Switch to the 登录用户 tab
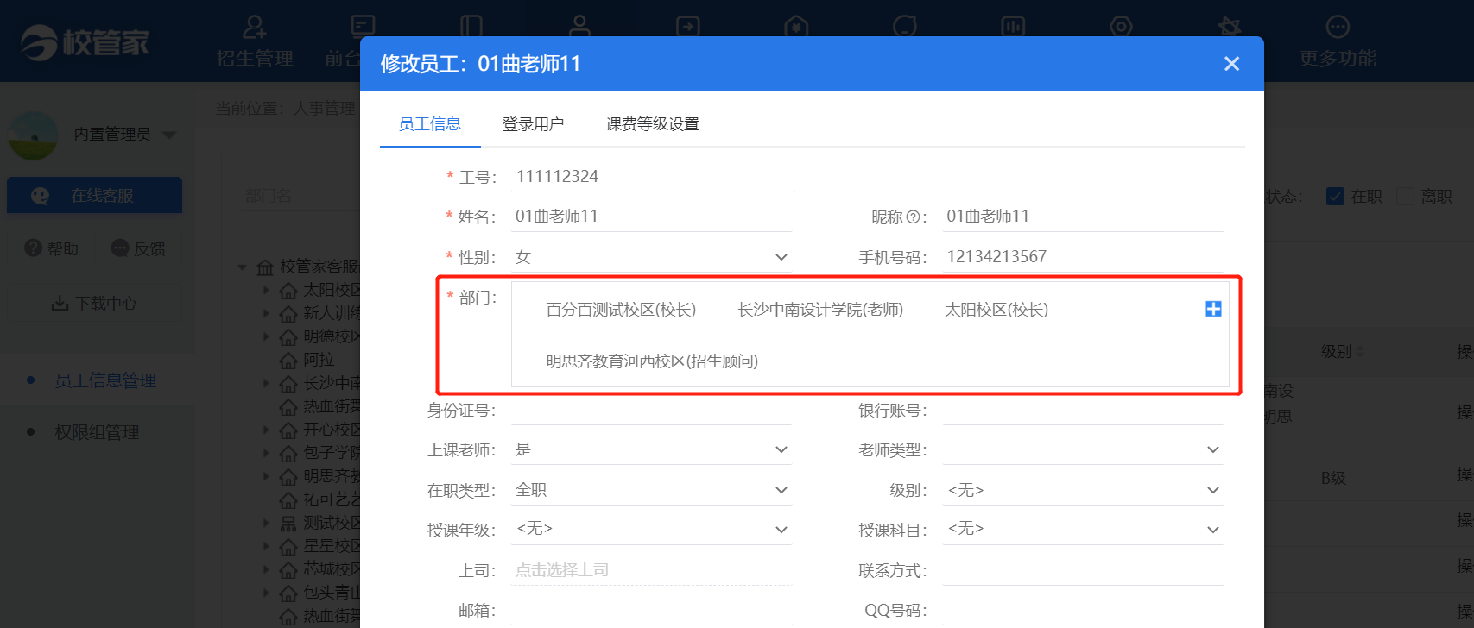1474x628 pixels. point(533,124)
